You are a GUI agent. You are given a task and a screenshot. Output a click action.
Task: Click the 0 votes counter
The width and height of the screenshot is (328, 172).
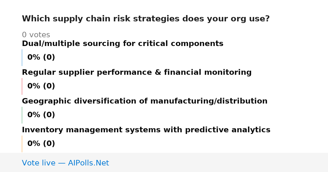[x=36, y=35]
